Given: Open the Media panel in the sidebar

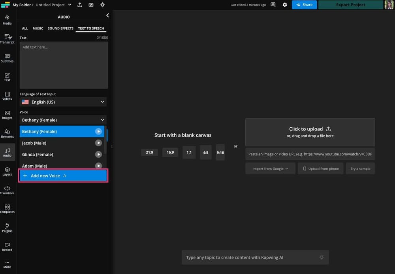Looking at the screenshot, I should (7, 19).
